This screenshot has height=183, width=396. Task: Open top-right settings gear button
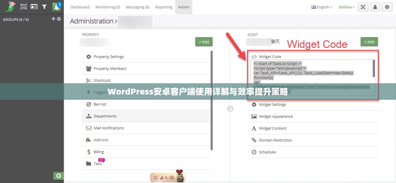pos(387,7)
